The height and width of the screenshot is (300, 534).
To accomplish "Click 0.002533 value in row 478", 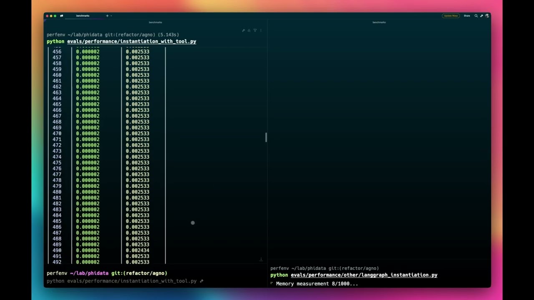I will 137,180.
